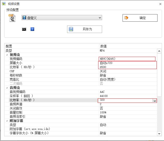Screen dimensions: 164x141
Task: Select the 屏幕大小 row label
Action: (16, 63)
